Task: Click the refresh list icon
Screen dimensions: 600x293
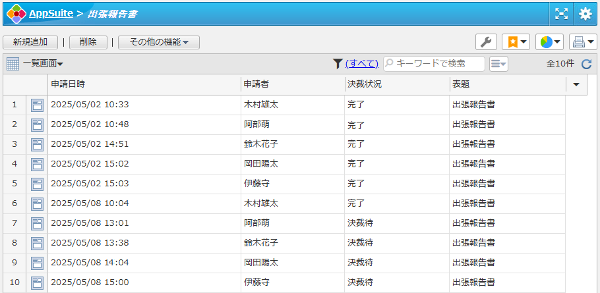Action: click(586, 63)
